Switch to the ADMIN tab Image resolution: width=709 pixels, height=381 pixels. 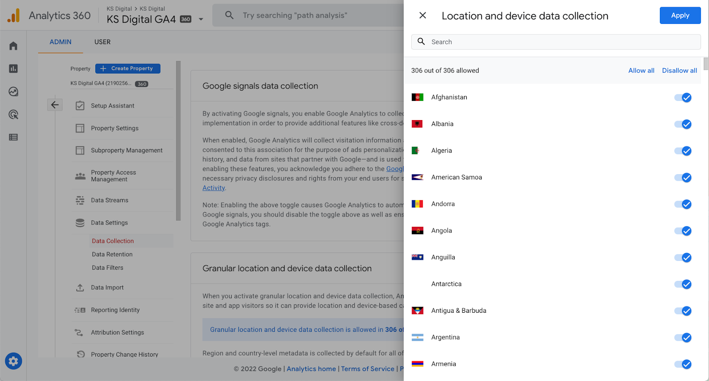[x=60, y=42]
